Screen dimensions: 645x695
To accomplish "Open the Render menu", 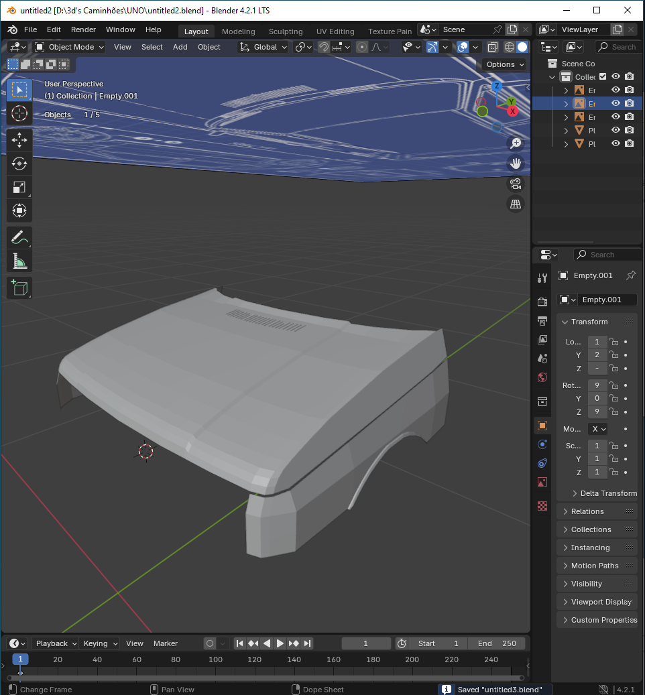I will 83,29.
